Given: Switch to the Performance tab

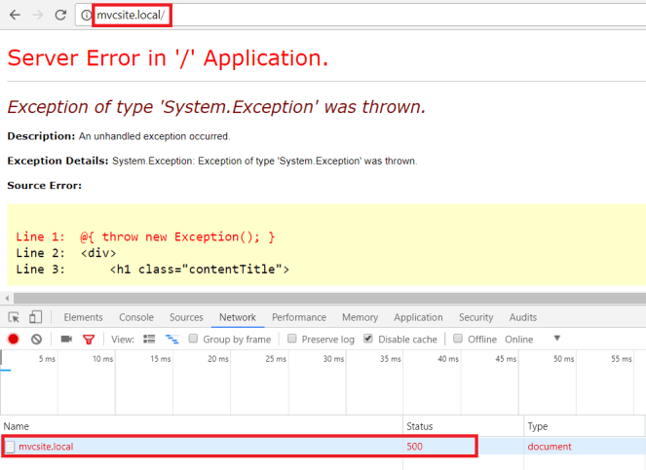Looking at the screenshot, I should coord(298,317).
